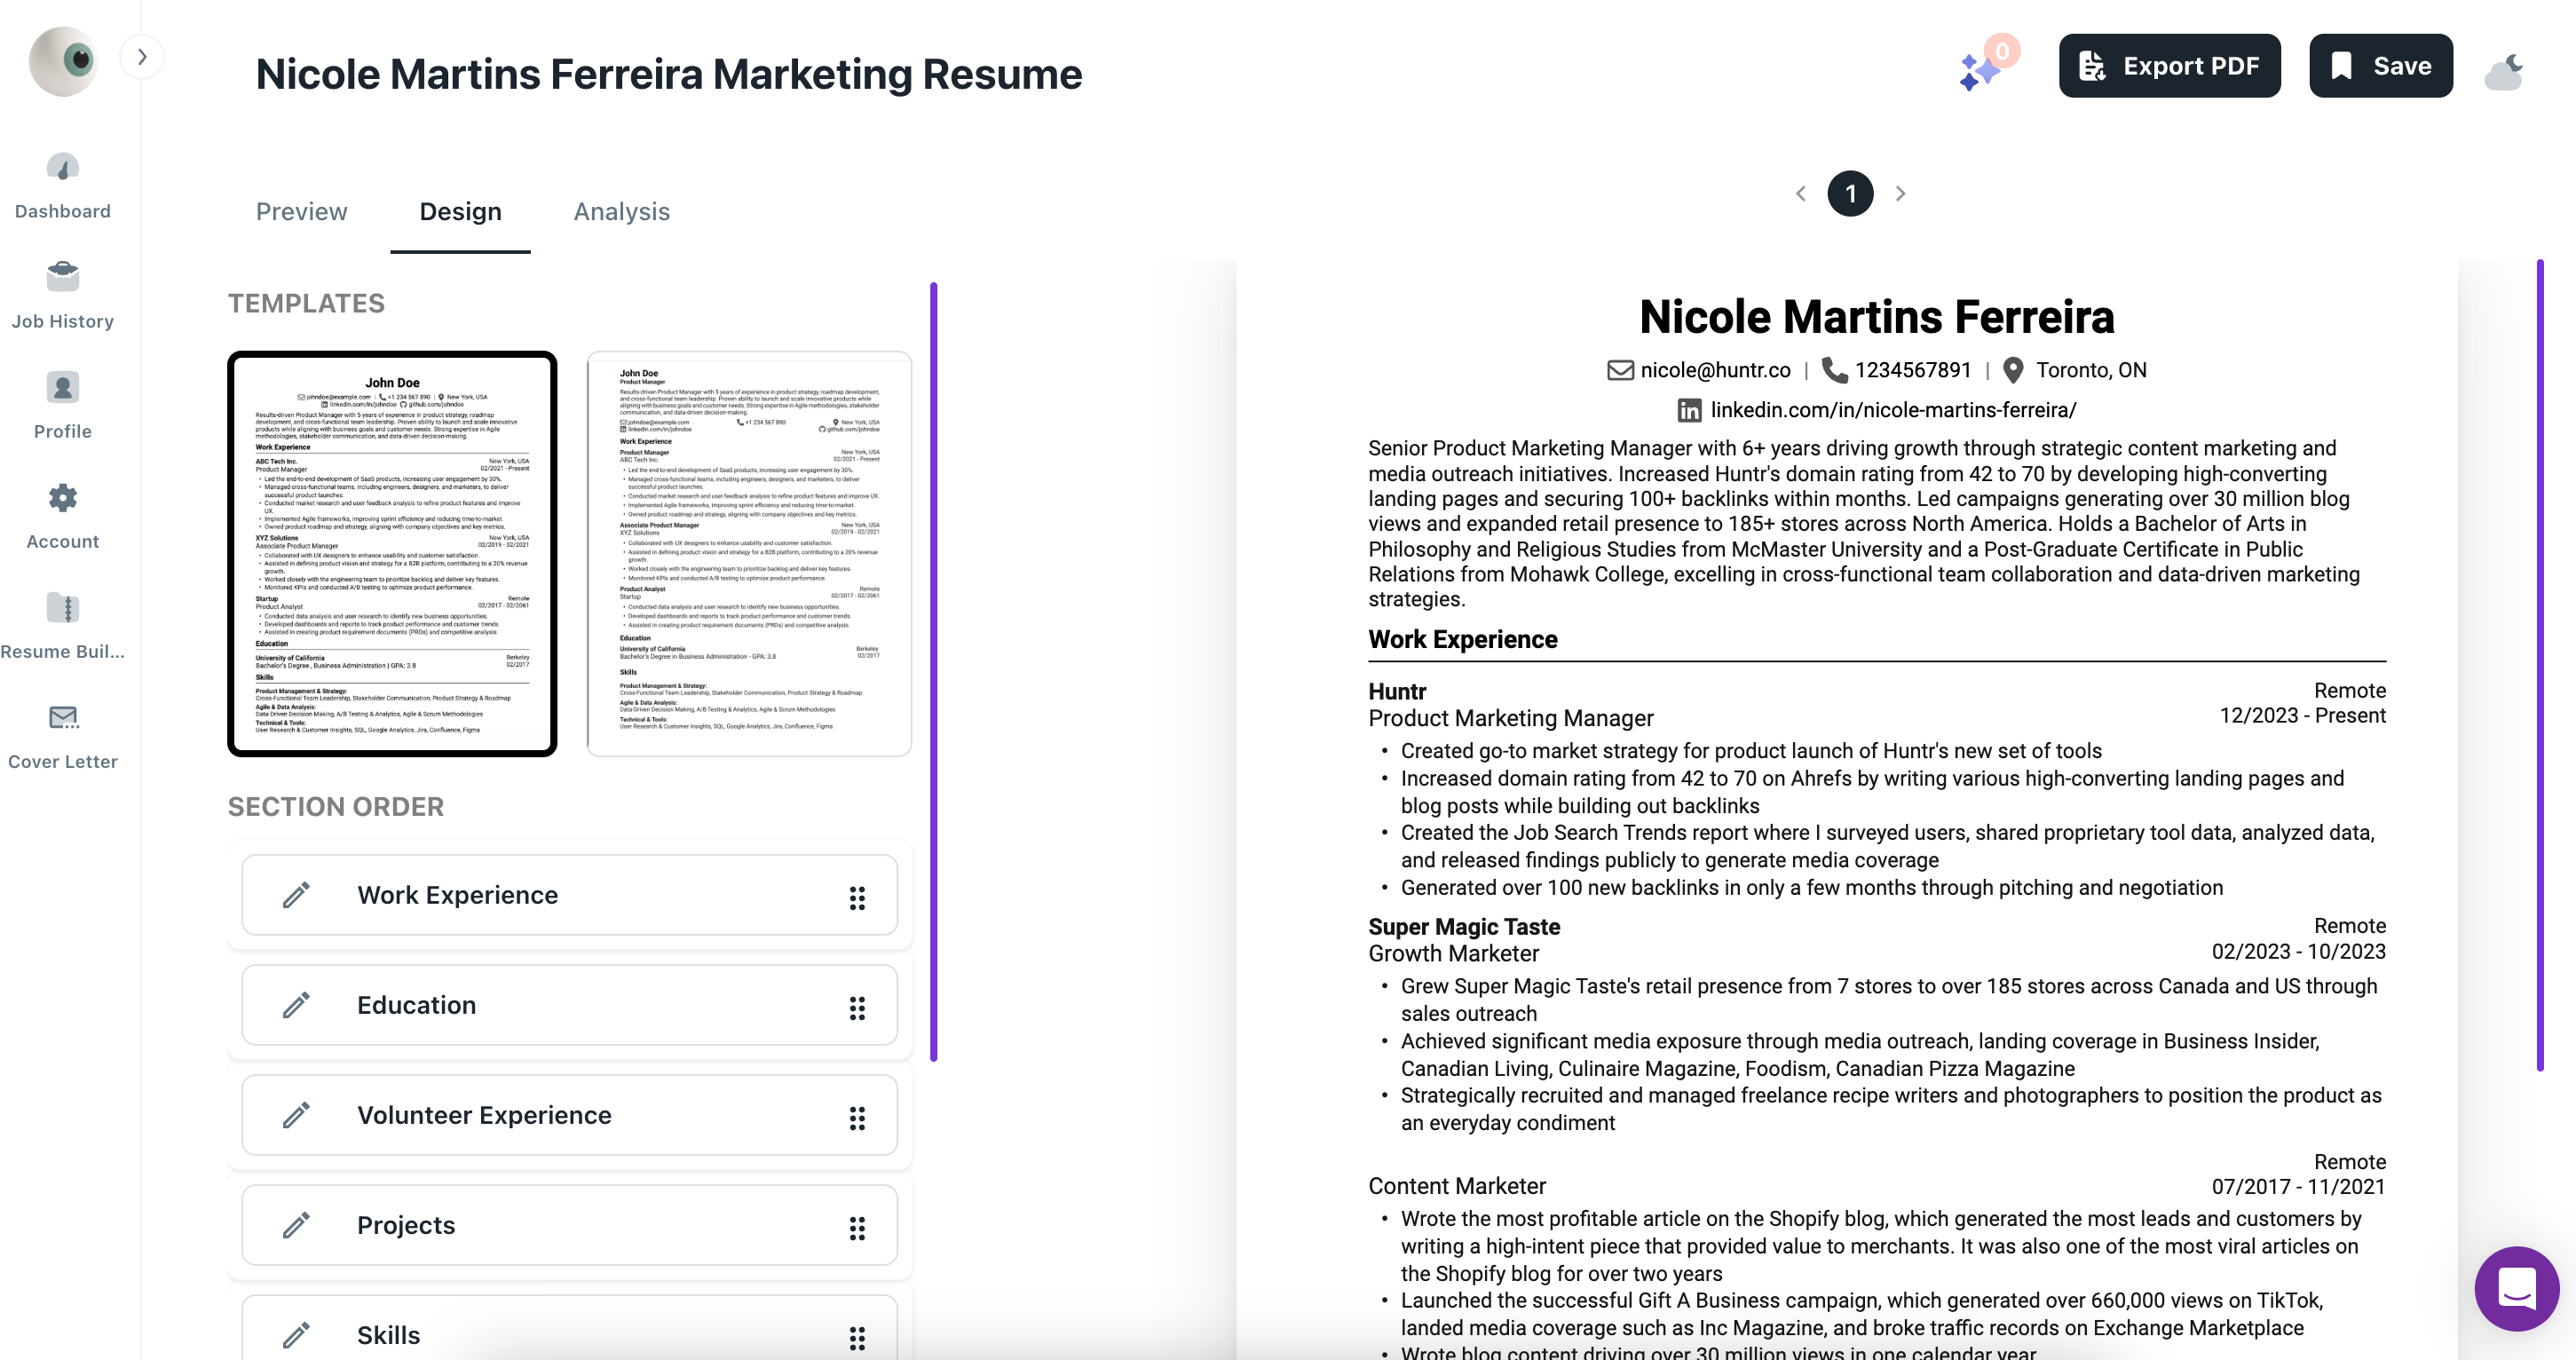Open the chat support bubble

click(x=2516, y=1288)
